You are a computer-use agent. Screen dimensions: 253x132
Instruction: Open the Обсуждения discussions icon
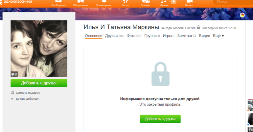click(x=81, y=1)
